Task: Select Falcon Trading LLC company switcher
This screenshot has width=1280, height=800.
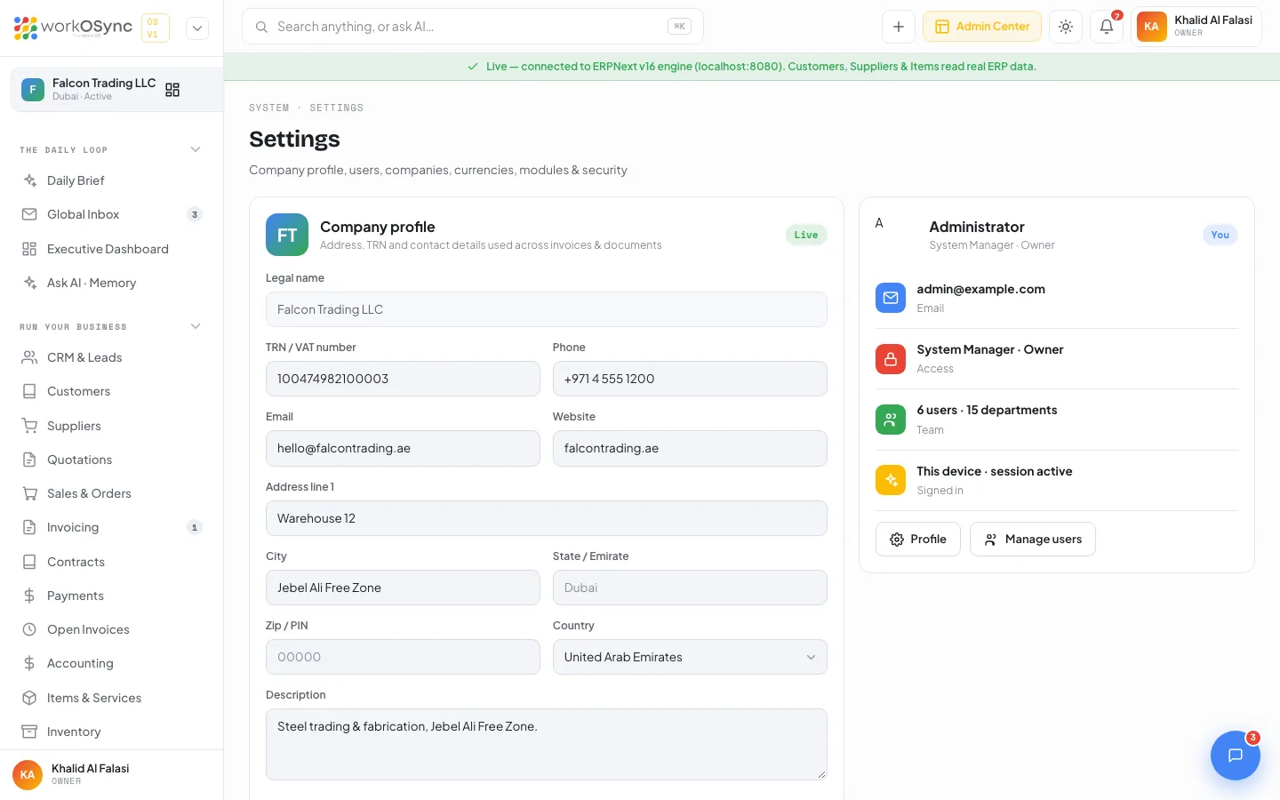Action: [x=116, y=89]
